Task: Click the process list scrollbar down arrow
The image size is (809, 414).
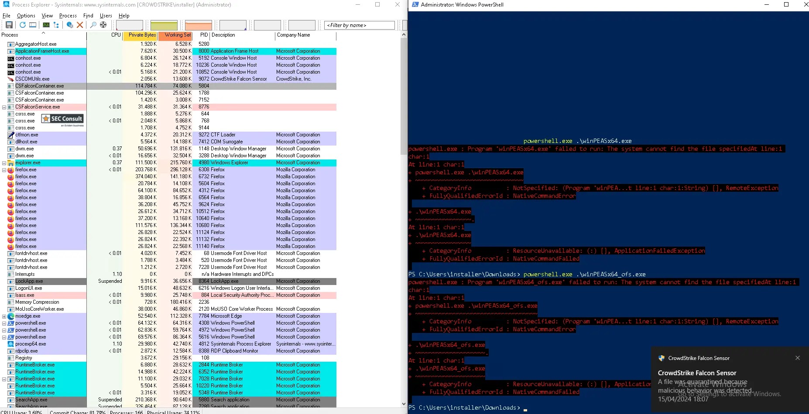Action: click(x=404, y=404)
